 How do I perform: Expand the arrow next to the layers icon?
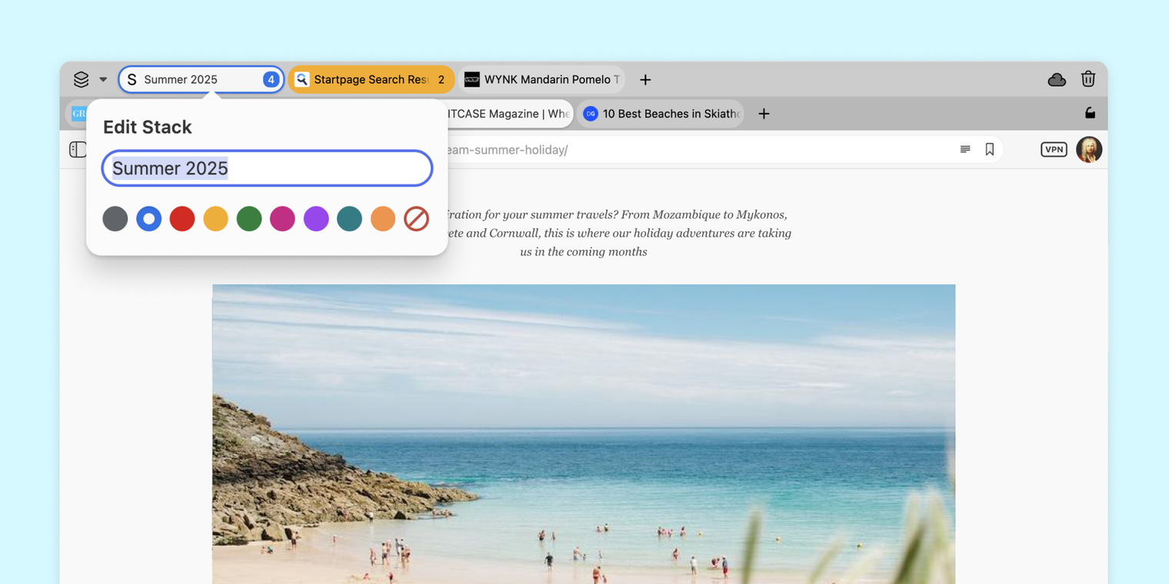click(102, 79)
